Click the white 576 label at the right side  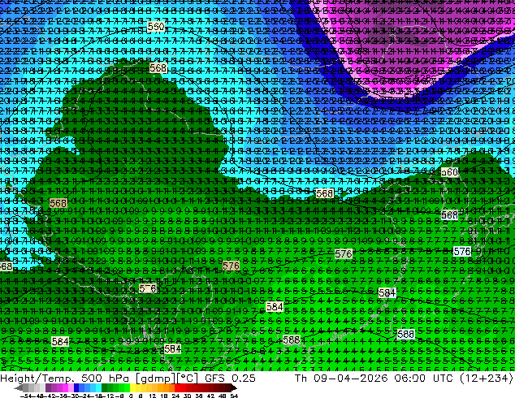pos(462,252)
